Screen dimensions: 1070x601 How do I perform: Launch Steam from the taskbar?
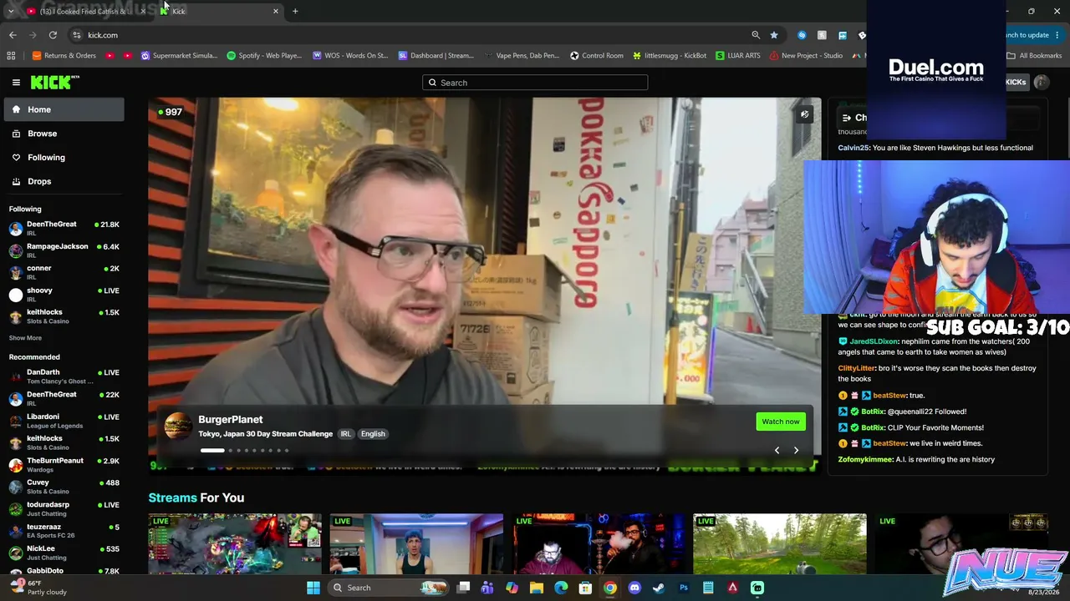coord(659,588)
